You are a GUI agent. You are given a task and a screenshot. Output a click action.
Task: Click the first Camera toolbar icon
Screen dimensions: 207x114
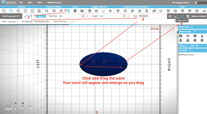[4, 11]
